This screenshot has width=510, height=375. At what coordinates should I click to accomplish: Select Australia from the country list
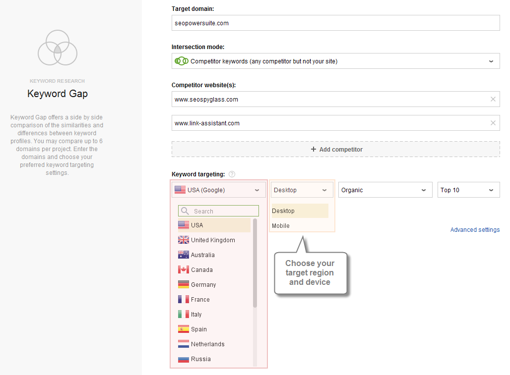click(214, 255)
